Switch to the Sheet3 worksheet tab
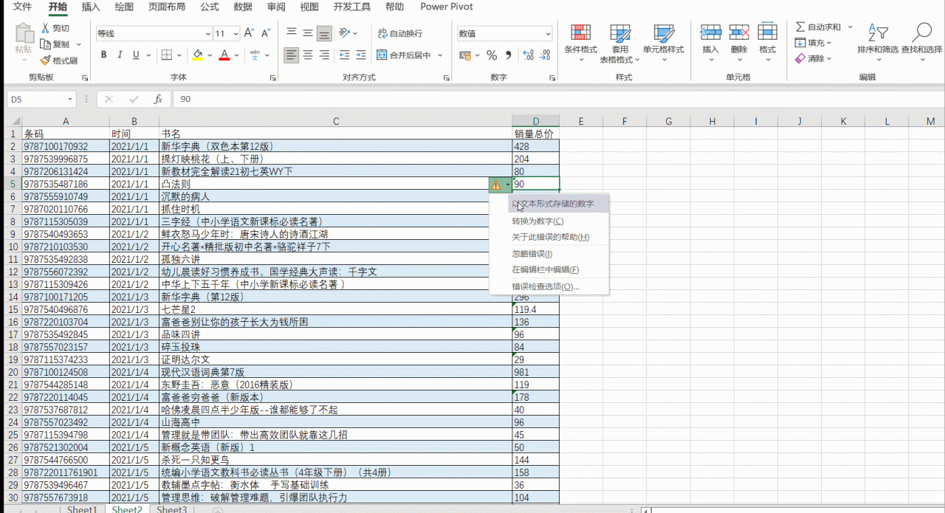This screenshot has height=513, width=945. (x=171, y=509)
